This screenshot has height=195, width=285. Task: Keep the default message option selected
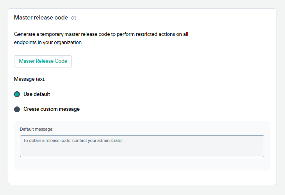(x=17, y=94)
